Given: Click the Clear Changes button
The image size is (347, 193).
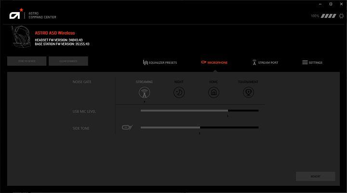Looking at the screenshot, I should [68, 61].
